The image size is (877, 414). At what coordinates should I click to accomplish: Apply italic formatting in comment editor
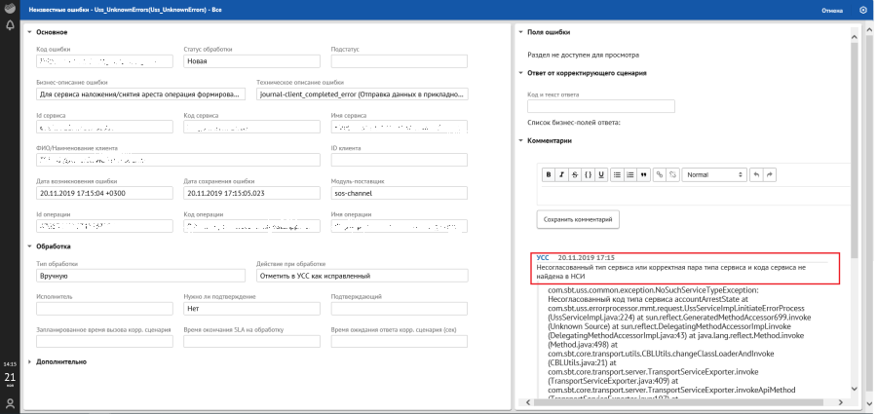tap(561, 174)
